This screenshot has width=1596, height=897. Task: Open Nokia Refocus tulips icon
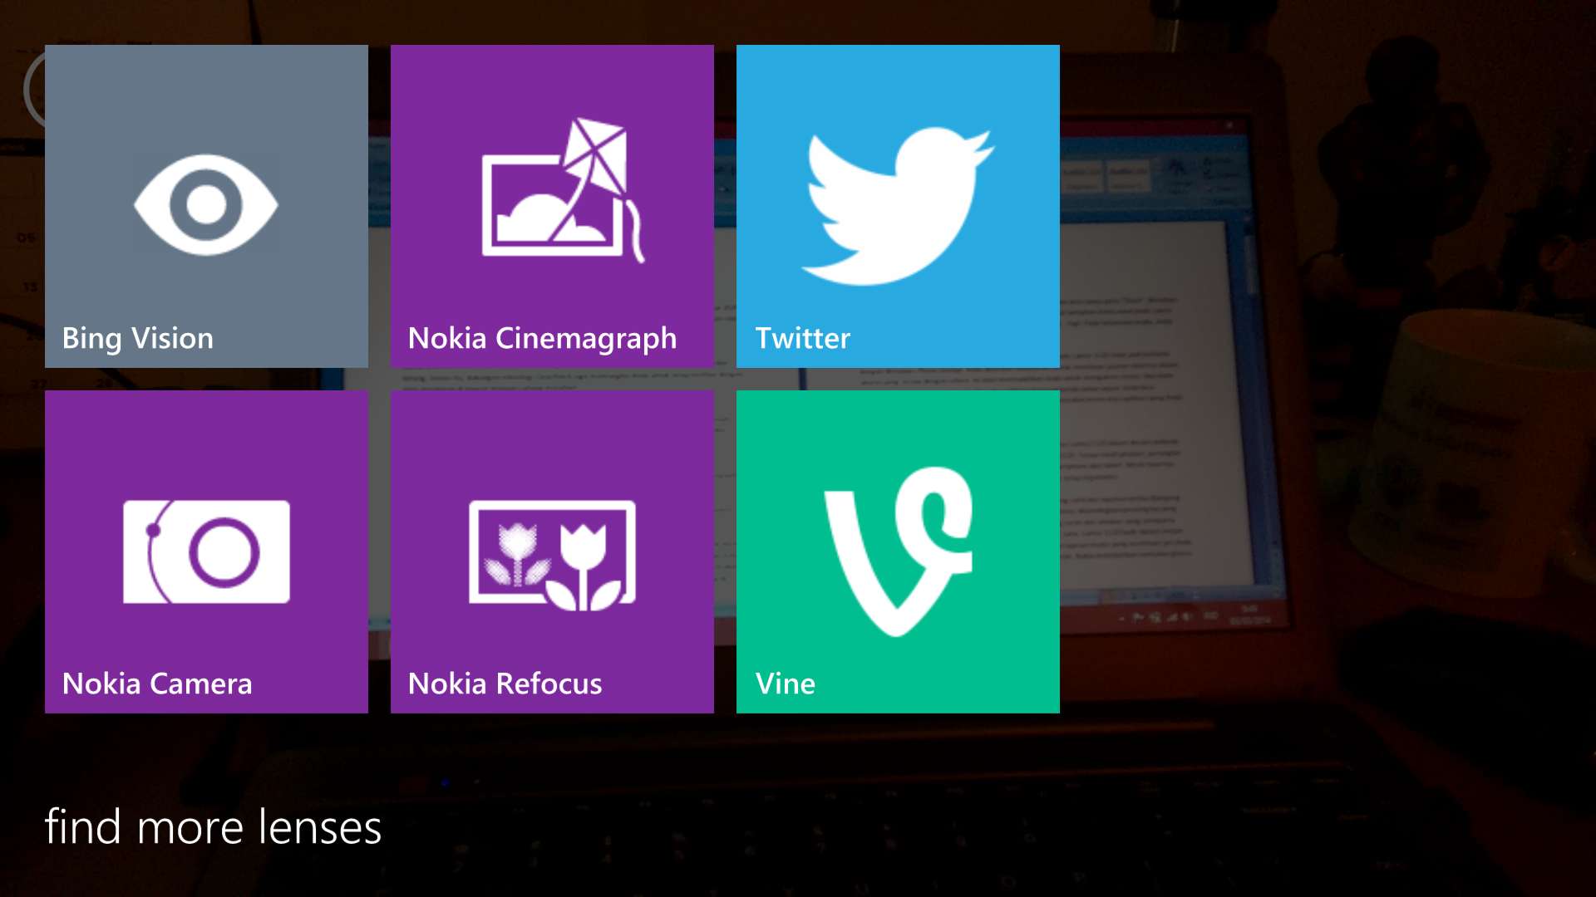tap(552, 555)
